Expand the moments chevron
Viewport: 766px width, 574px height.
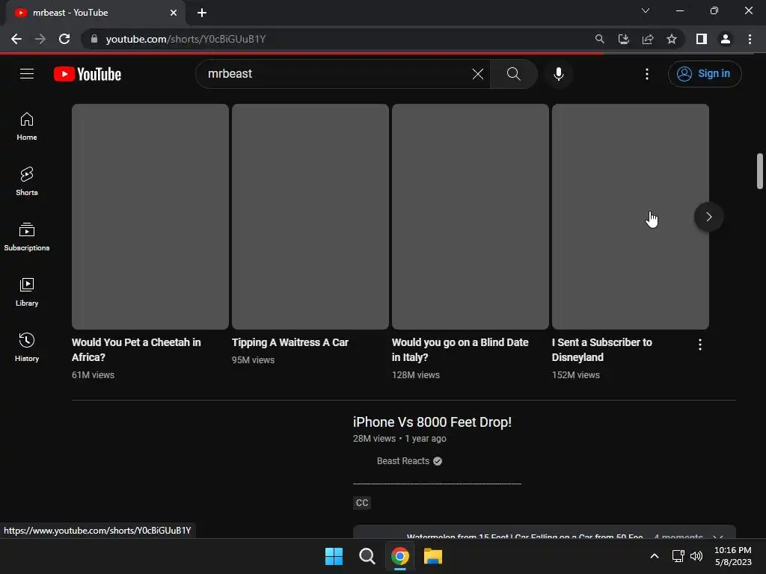(717, 536)
